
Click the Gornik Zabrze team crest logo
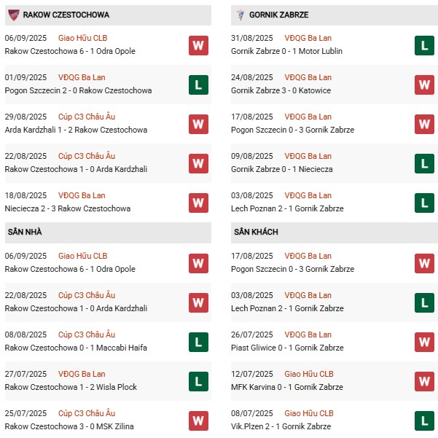(240, 15)
